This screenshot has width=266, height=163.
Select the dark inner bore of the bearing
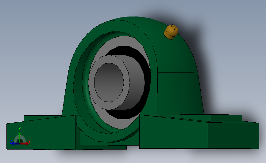[109, 83]
